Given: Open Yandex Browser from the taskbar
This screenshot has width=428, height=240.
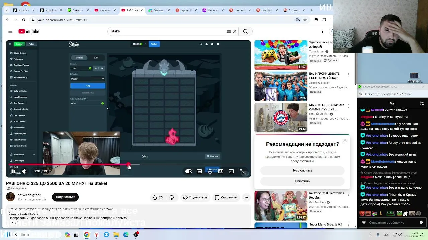Looking at the screenshot, I should pyautogui.click(x=96, y=235).
